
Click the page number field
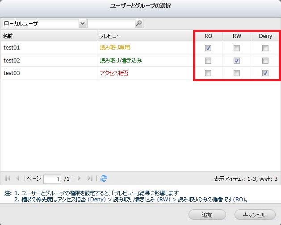[52, 179]
